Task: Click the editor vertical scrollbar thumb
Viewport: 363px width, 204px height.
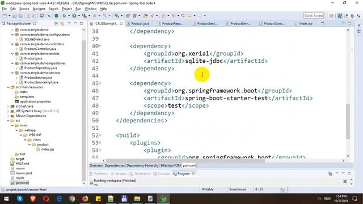Action: (x=348, y=122)
